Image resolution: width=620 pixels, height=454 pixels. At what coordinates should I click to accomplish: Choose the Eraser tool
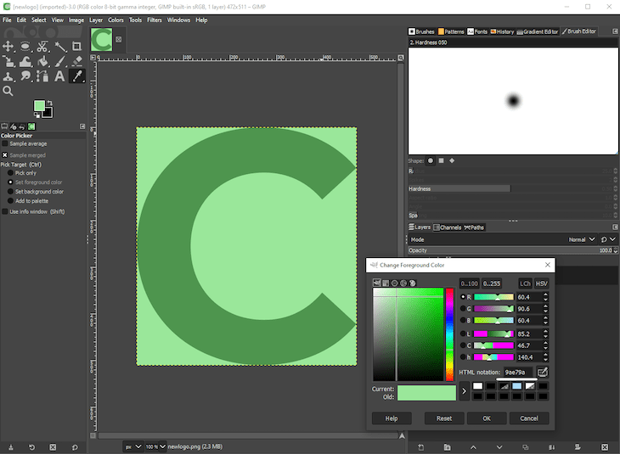tap(77, 61)
